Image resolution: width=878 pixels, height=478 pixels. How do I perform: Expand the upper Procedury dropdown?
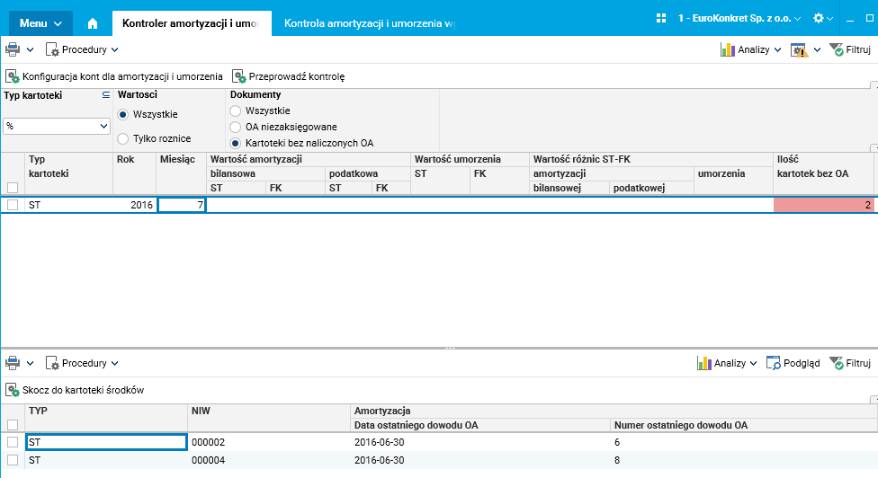tap(82, 49)
